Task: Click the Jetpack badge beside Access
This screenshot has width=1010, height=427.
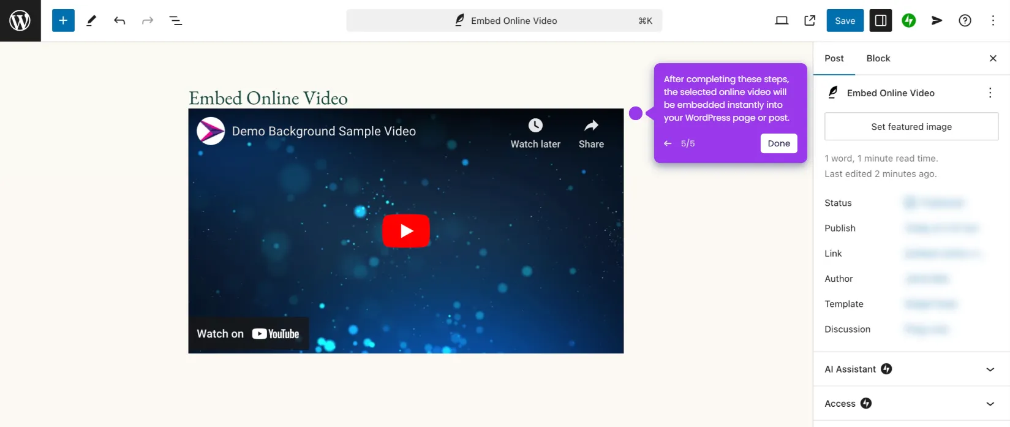Action: point(866,403)
